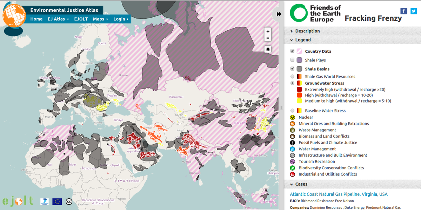
Task: Click the Shale Gas World Resources gradient icon
Action: [299, 77]
